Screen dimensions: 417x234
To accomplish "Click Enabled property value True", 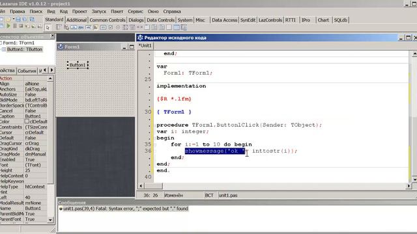I will (x=36, y=159).
